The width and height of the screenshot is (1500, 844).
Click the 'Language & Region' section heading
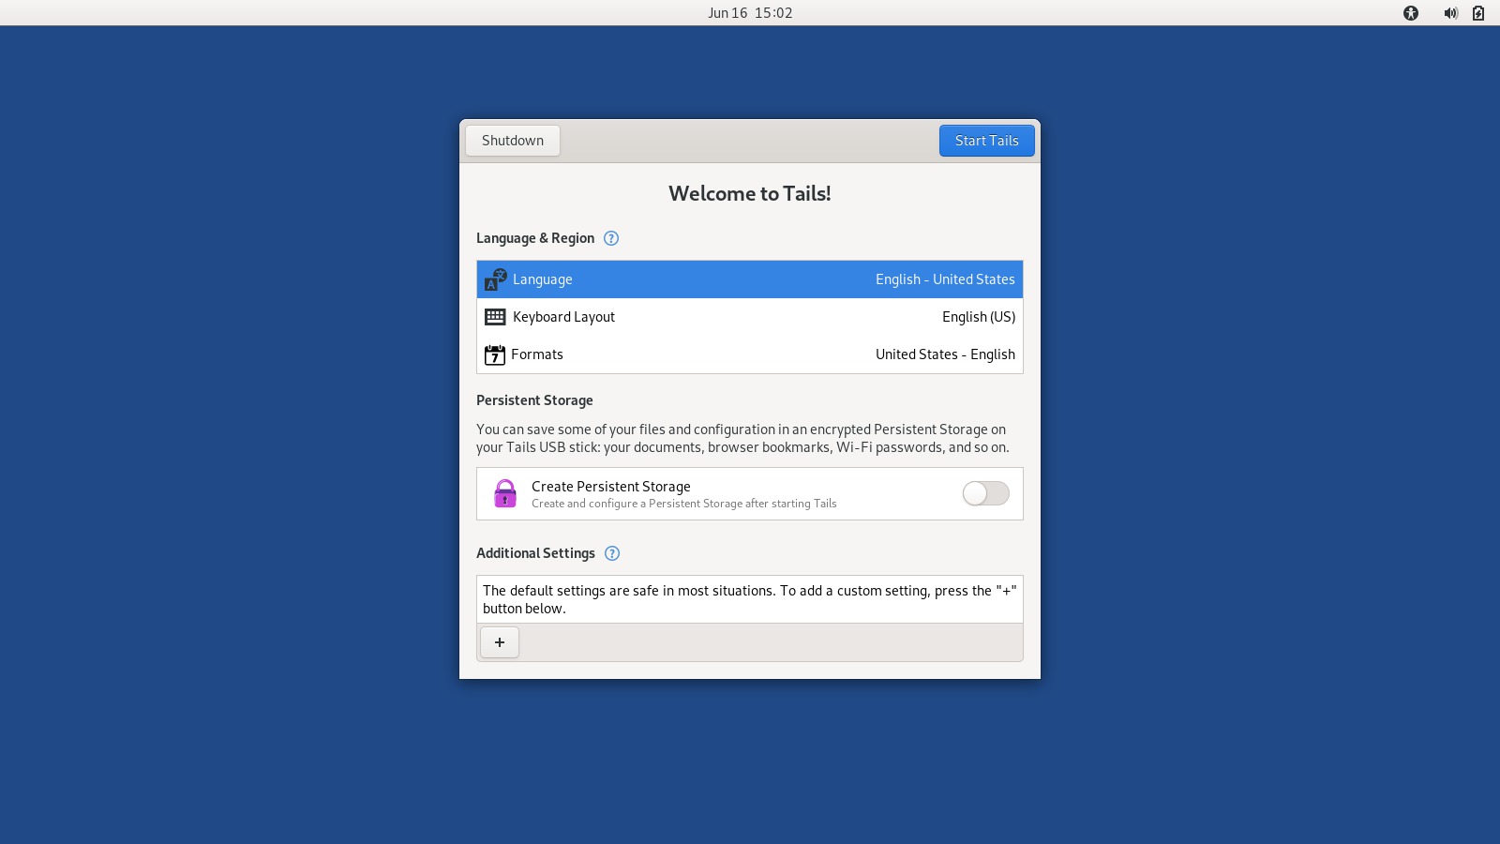click(x=535, y=238)
